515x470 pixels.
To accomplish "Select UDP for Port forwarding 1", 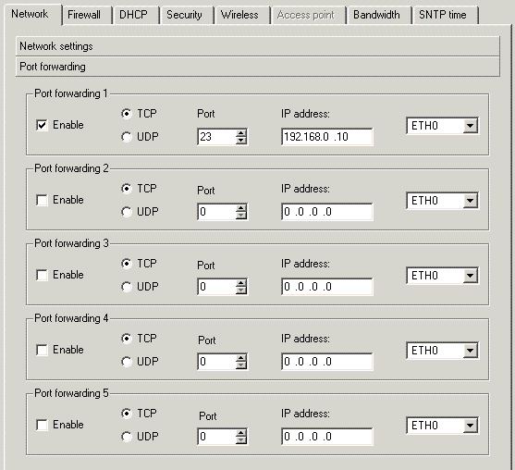I will (127, 137).
